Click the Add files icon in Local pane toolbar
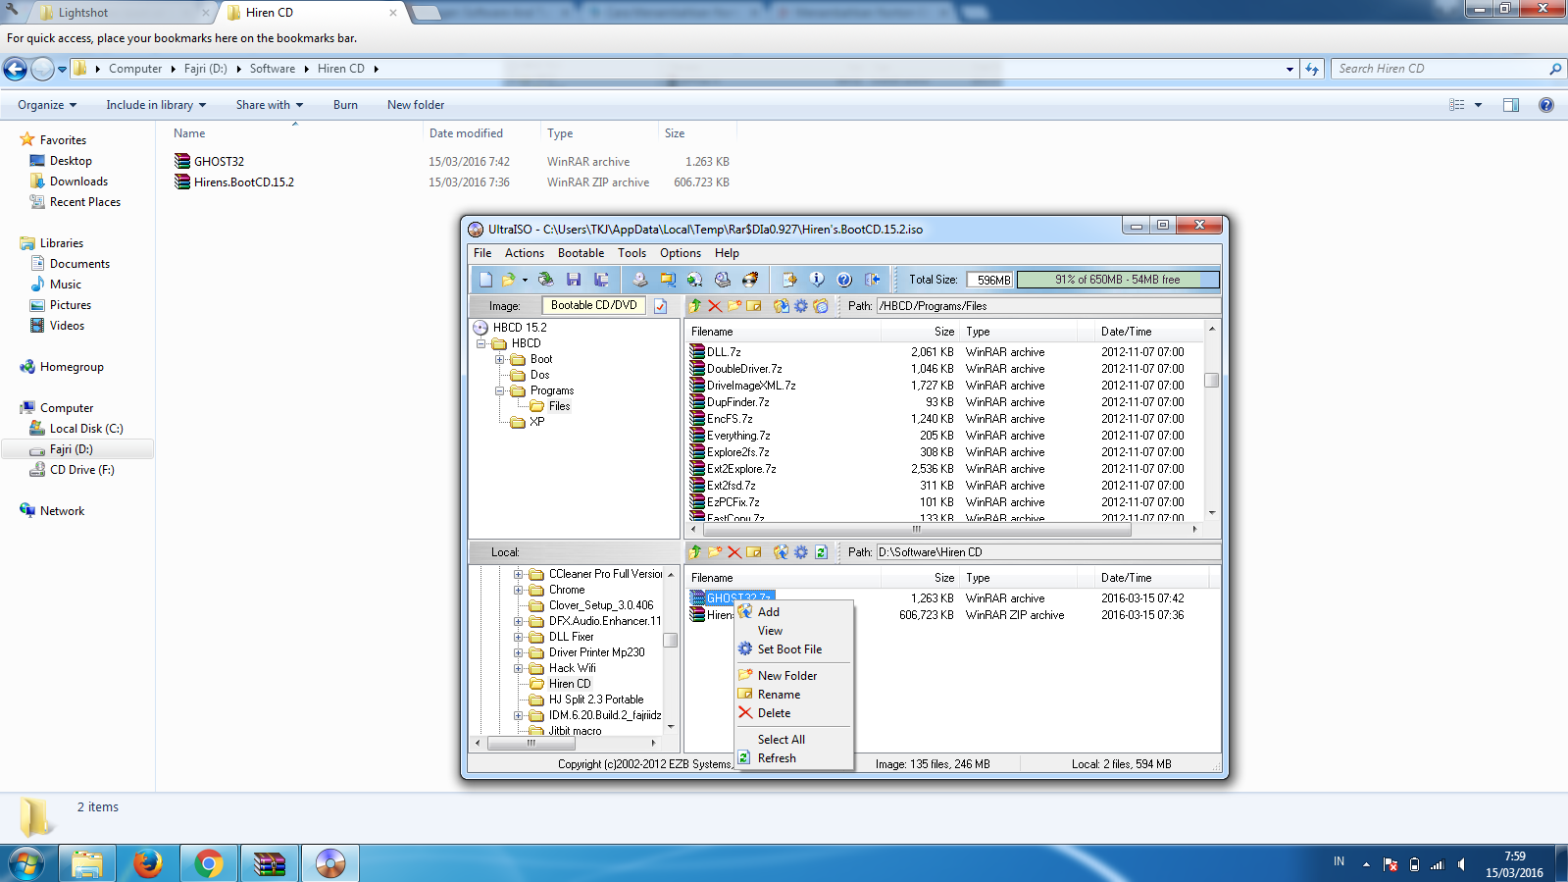 click(x=782, y=552)
